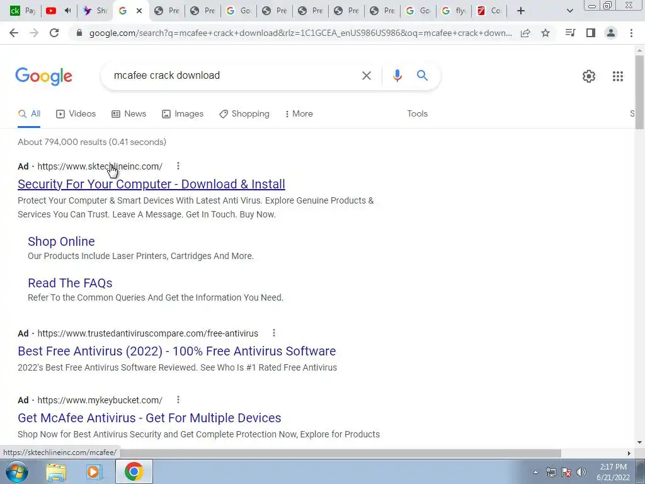Switch to the Sh browser tab

pyautogui.click(x=95, y=11)
